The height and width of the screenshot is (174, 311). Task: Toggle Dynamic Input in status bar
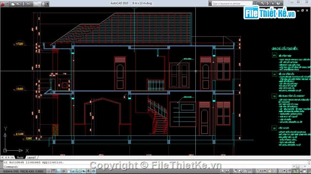click(x=84, y=172)
